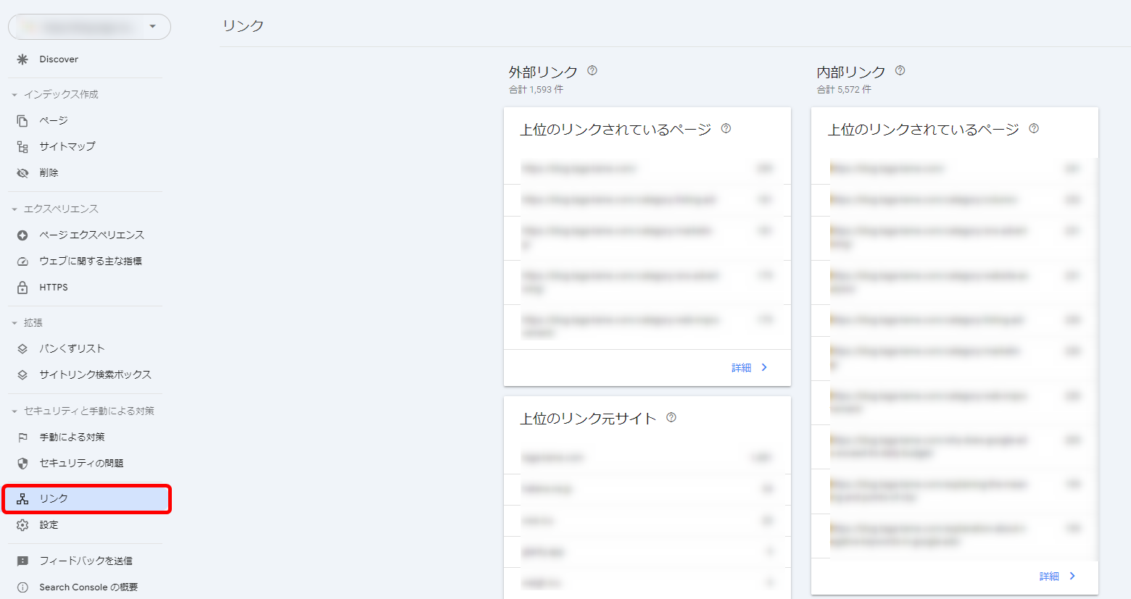This screenshot has width=1131, height=599.
Task: Collapse the 拡張 section
Action: coord(14,323)
